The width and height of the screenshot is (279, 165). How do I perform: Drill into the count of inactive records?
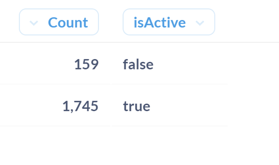pos(86,65)
